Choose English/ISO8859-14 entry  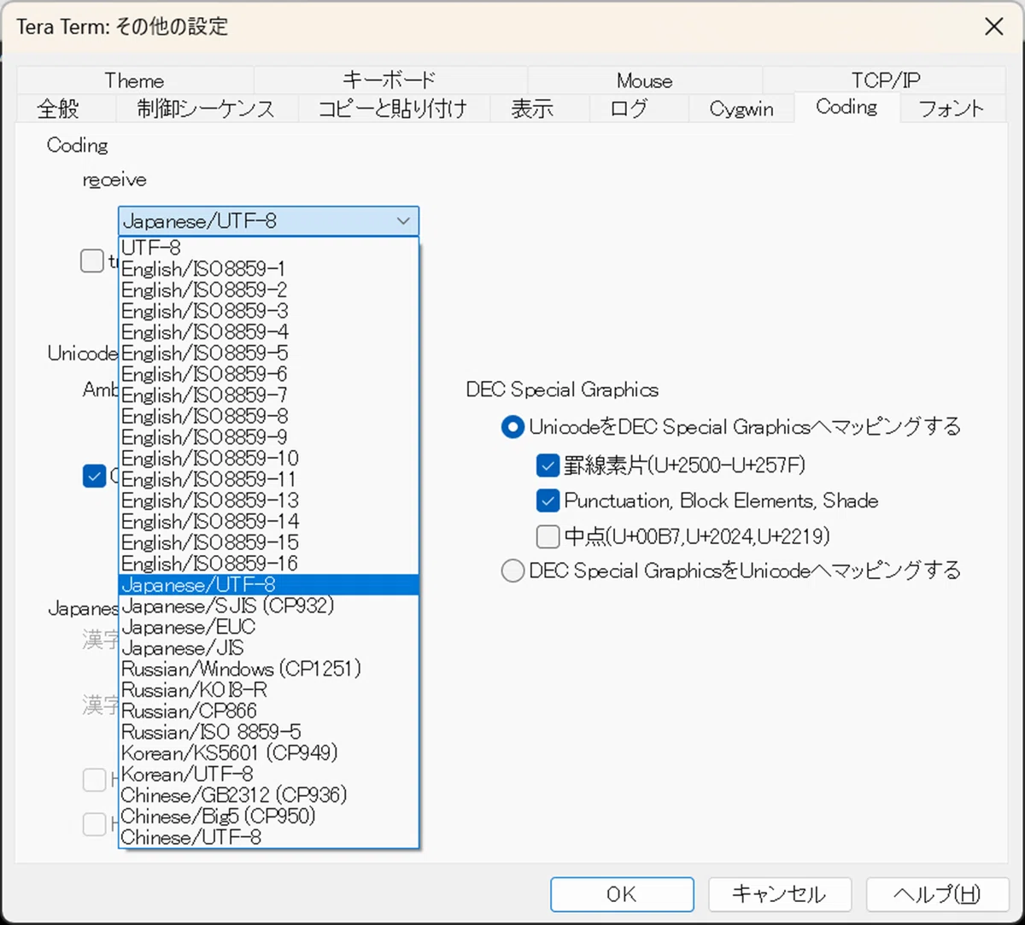coord(268,522)
